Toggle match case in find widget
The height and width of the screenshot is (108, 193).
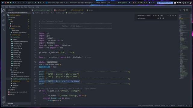point(154,16)
